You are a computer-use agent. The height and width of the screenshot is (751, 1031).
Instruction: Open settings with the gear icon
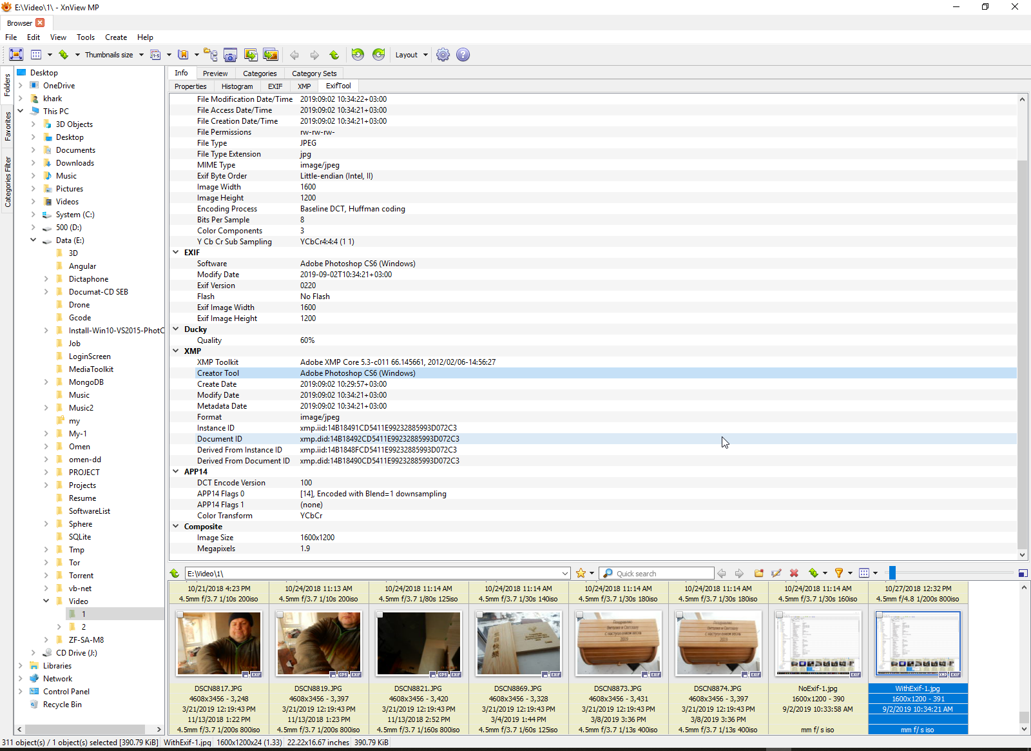[x=443, y=55]
